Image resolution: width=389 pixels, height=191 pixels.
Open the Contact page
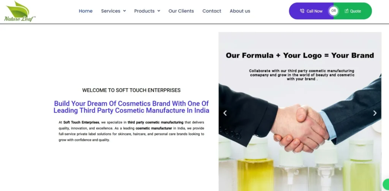point(212,11)
